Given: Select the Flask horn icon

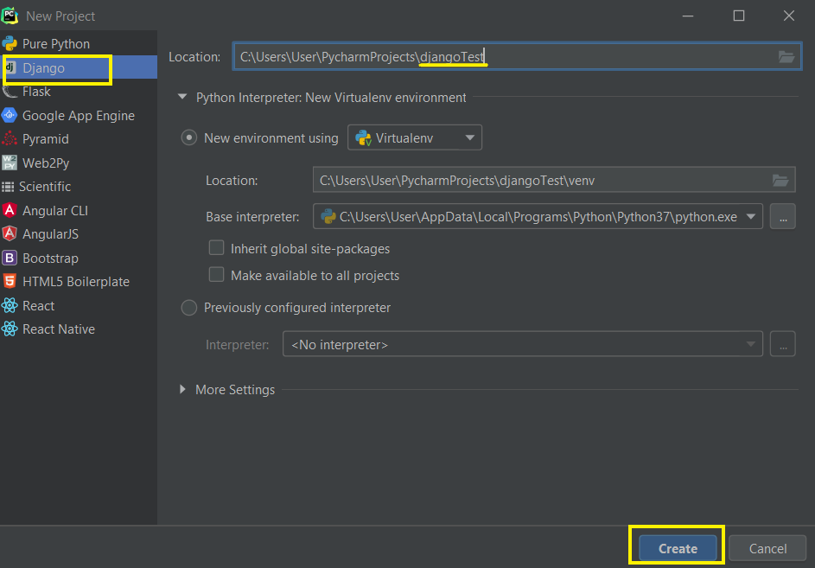Looking at the screenshot, I should pyautogui.click(x=10, y=92).
